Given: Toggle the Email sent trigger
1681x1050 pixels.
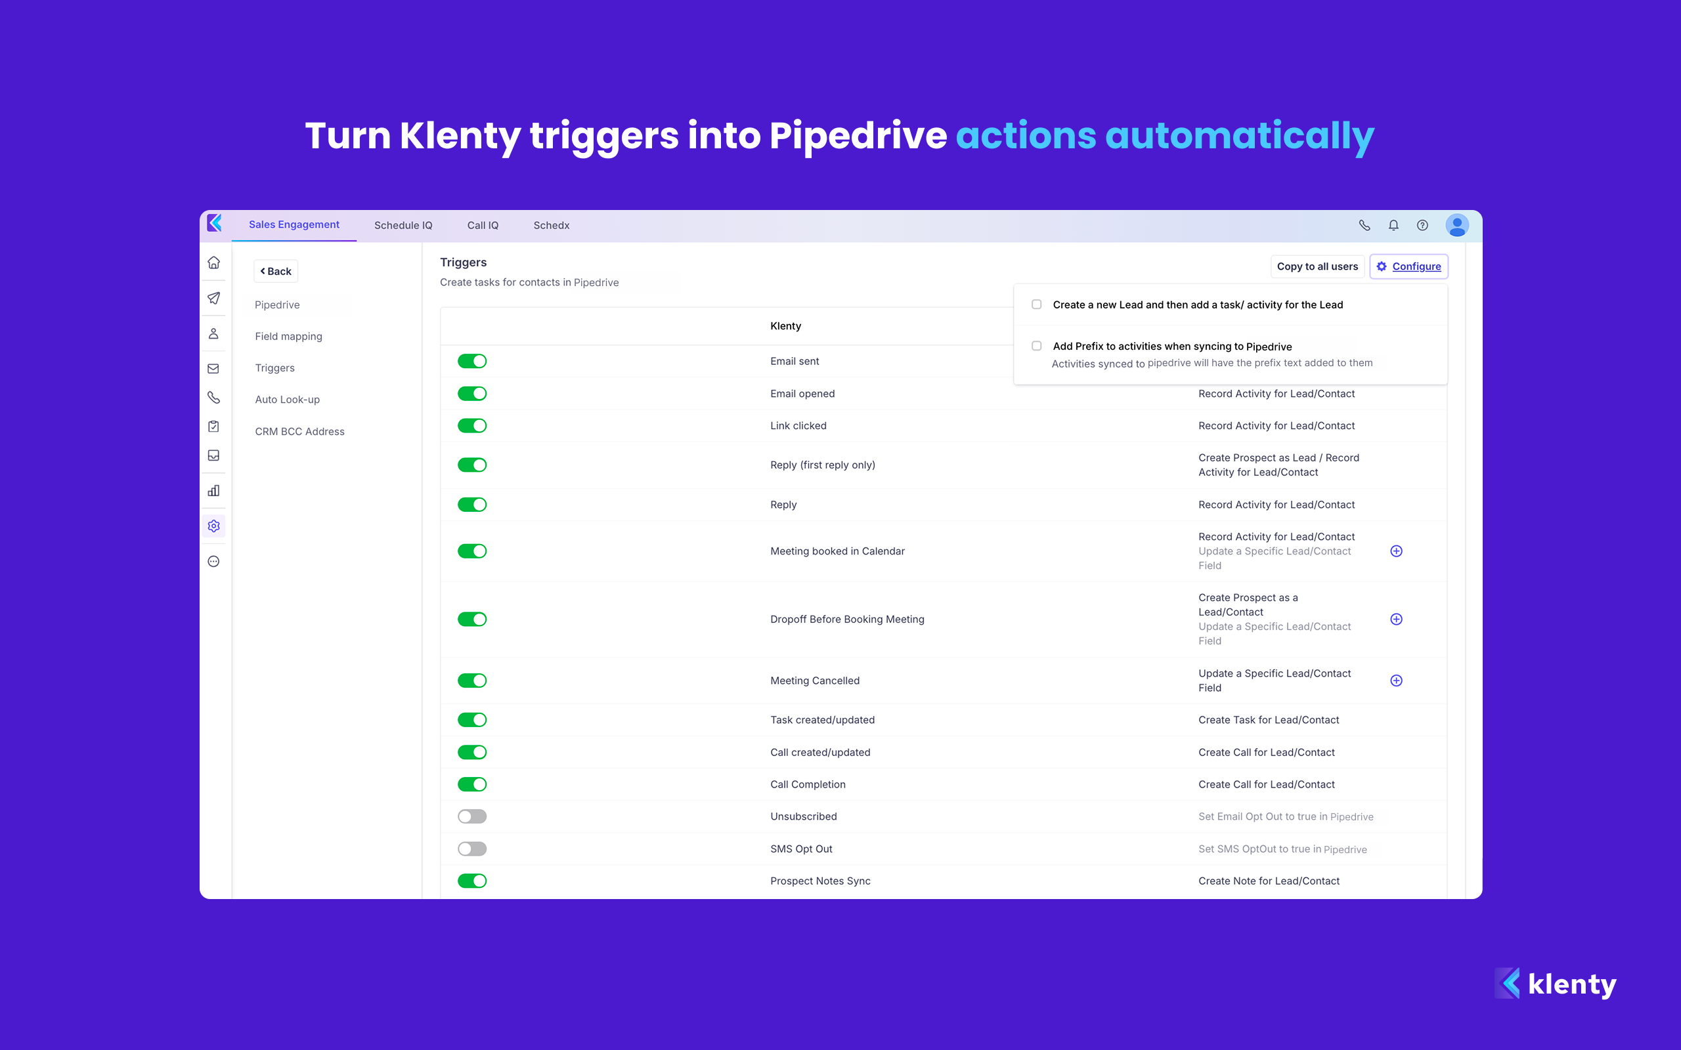Looking at the screenshot, I should pyautogui.click(x=472, y=361).
